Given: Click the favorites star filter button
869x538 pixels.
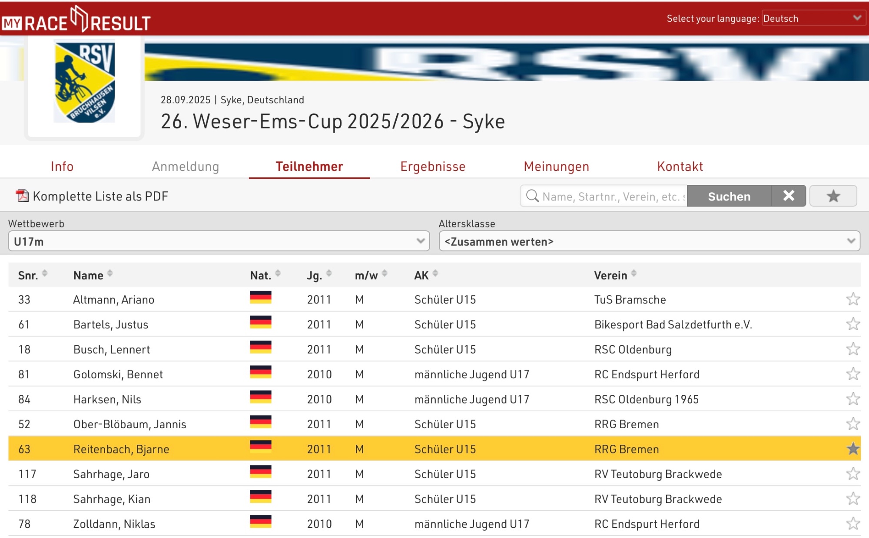Looking at the screenshot, I should [x=833, y=196].
